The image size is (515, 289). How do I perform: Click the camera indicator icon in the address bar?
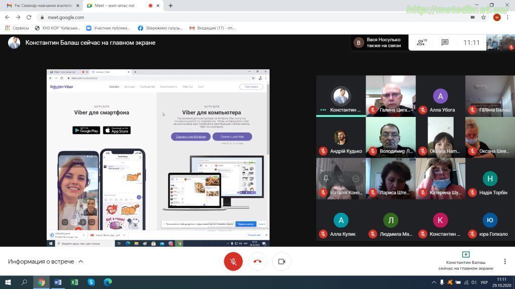click(x=473, y=18)
